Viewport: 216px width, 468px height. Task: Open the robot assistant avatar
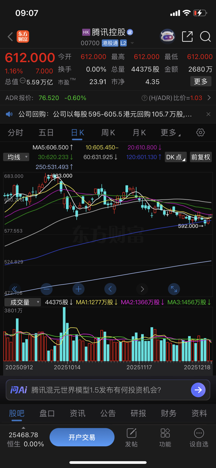point(167,37)
